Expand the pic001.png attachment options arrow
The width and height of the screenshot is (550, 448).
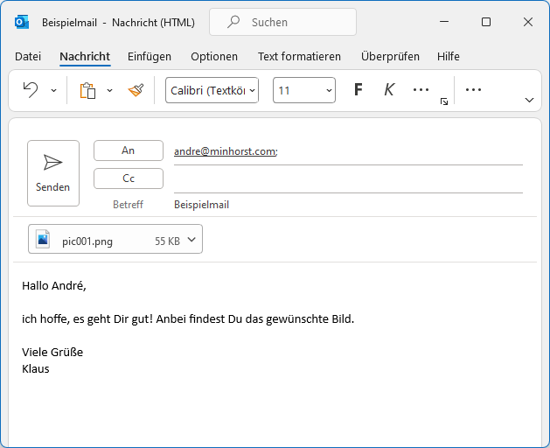tap(192, 240)
